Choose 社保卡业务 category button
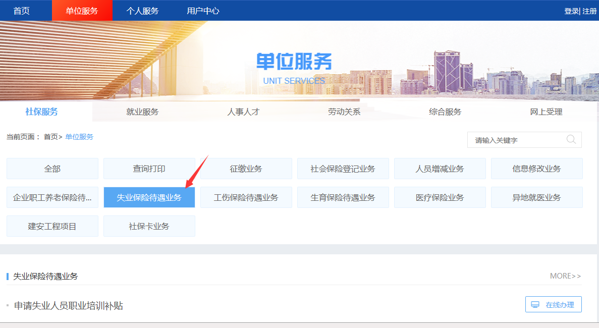The image size is (599, 328). pos(149,226)
